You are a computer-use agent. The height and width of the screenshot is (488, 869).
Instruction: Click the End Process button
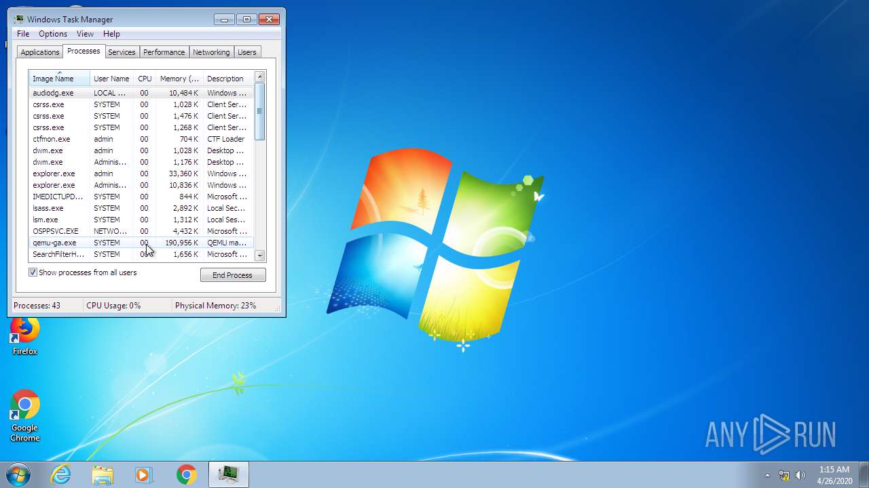tap(233, 275)
